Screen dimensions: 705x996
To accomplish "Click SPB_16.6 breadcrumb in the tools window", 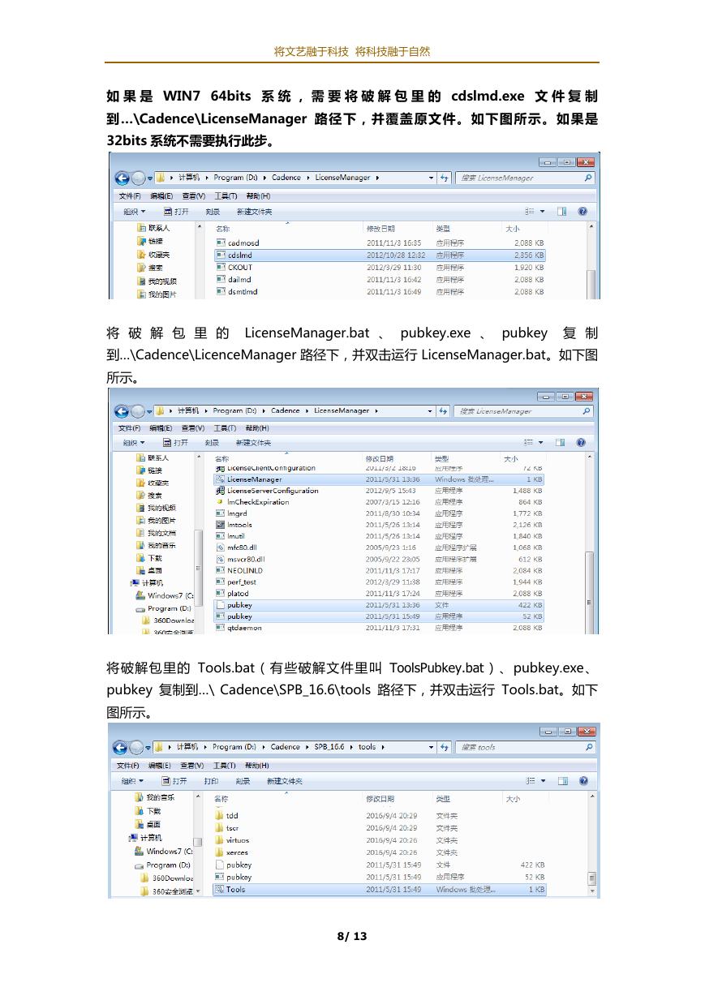I will point(329,747).
